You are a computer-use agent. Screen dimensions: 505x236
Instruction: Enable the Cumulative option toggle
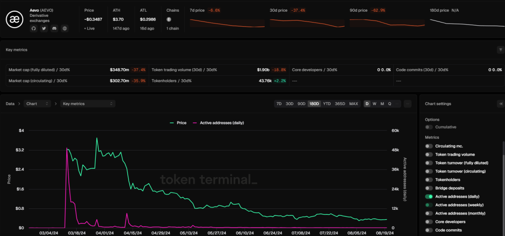tap(429, 127)
